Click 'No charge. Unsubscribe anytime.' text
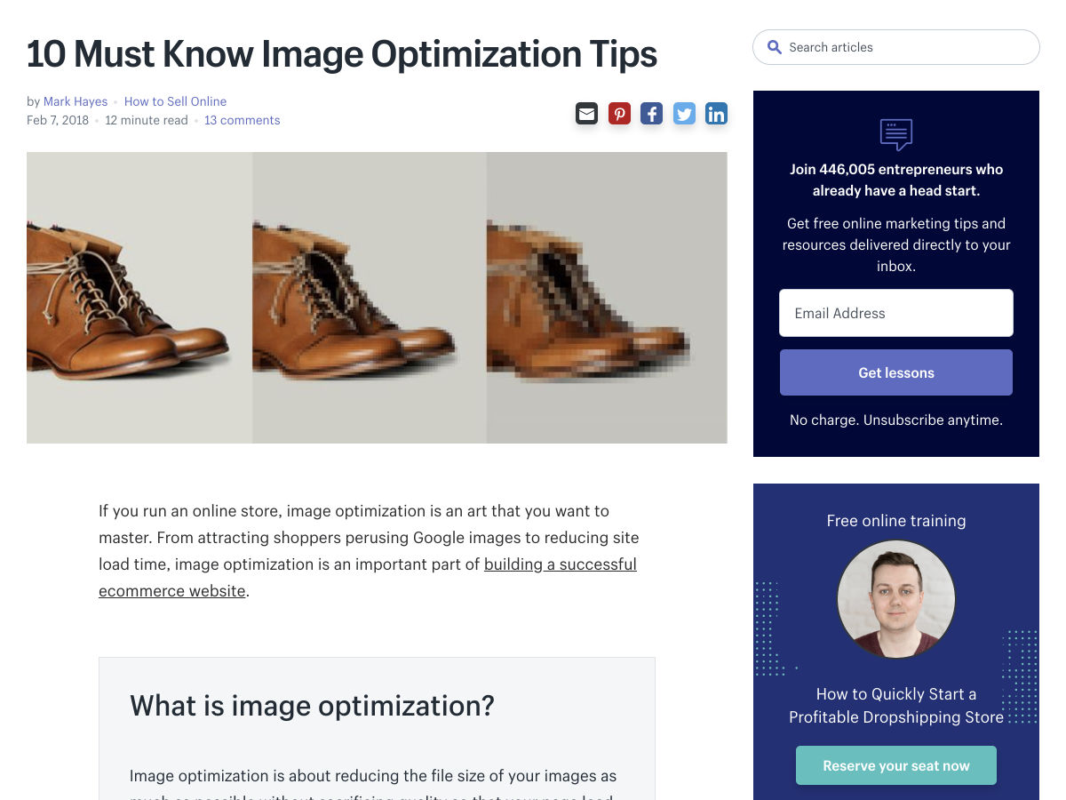The height and width of the screenshot is (800, 1066). 896,420
